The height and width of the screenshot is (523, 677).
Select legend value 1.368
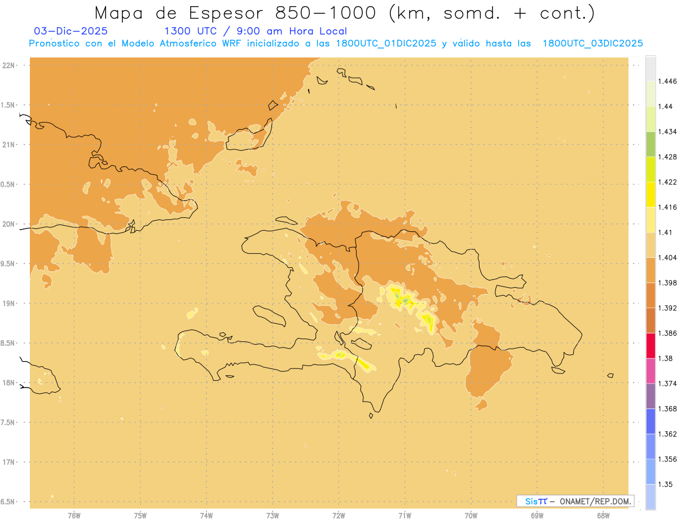667,408
